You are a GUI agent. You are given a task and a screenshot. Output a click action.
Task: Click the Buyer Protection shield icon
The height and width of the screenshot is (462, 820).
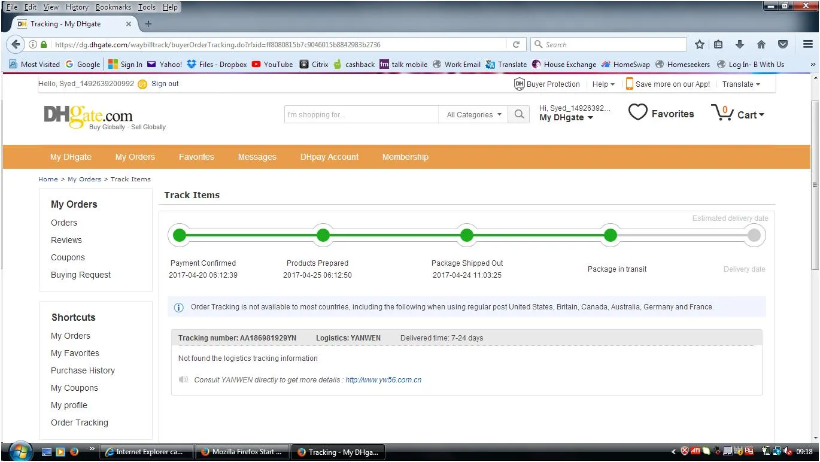click(519, 84)
